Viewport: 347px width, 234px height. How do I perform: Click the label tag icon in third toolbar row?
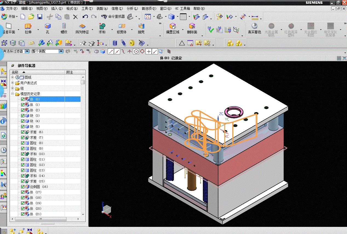click(x=31, y=43)
